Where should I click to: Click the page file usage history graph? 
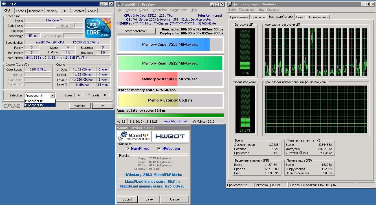[x=316, y=110]
